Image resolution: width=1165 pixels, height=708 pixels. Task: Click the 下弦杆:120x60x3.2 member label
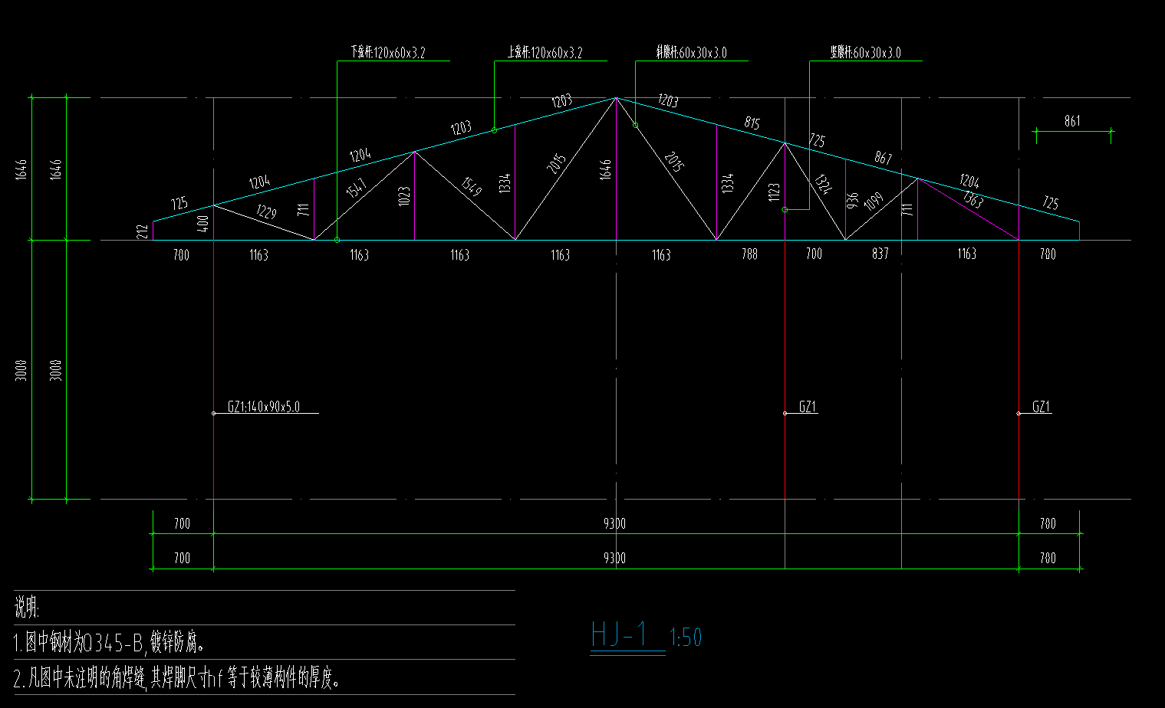[x=388, y=53]
